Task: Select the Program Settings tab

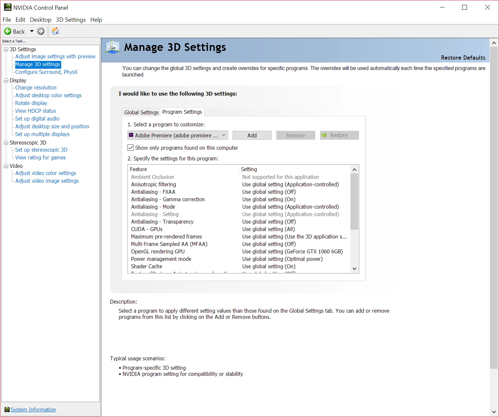Action: (x=182, y=112)
